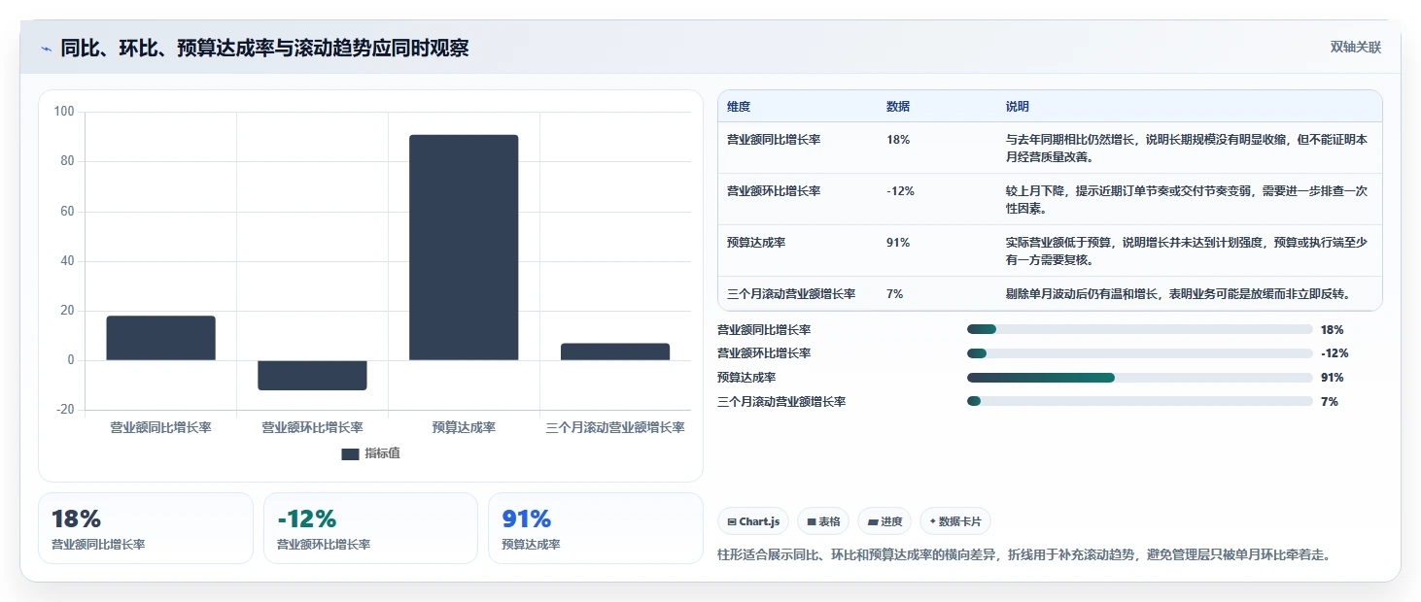Click the lightning icon beside the panel title
The height and width of the screenshot is (602, 1421).
click(46, 49)
